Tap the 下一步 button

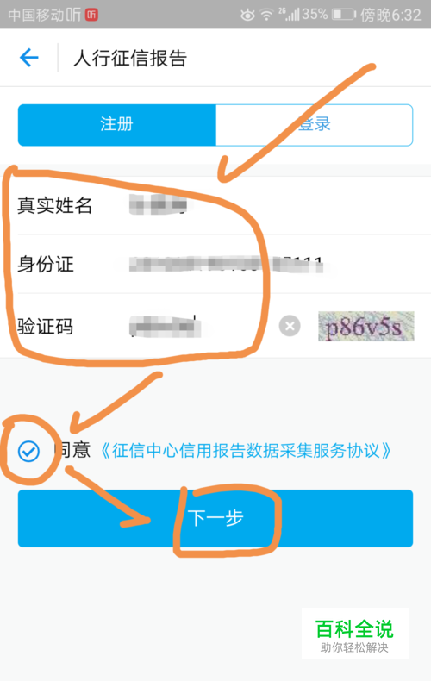215,518
